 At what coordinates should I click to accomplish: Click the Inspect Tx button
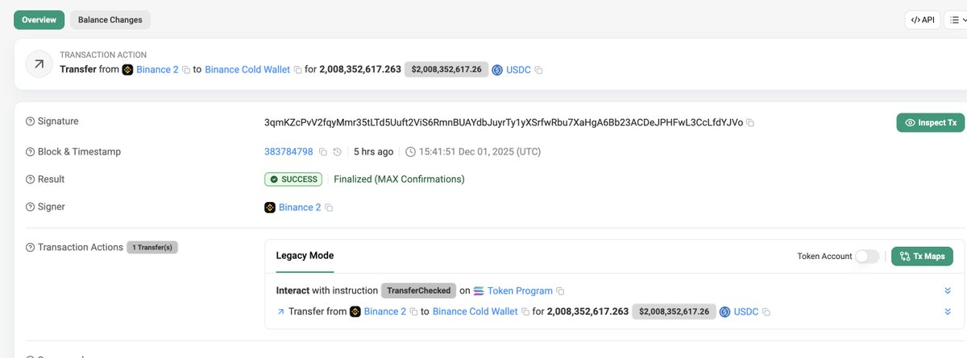point(931,122)
